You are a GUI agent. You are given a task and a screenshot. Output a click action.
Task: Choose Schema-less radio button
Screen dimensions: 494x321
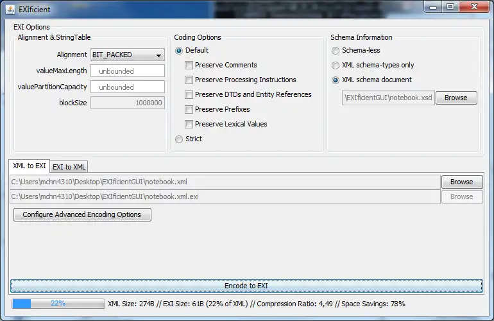(336, 51)
